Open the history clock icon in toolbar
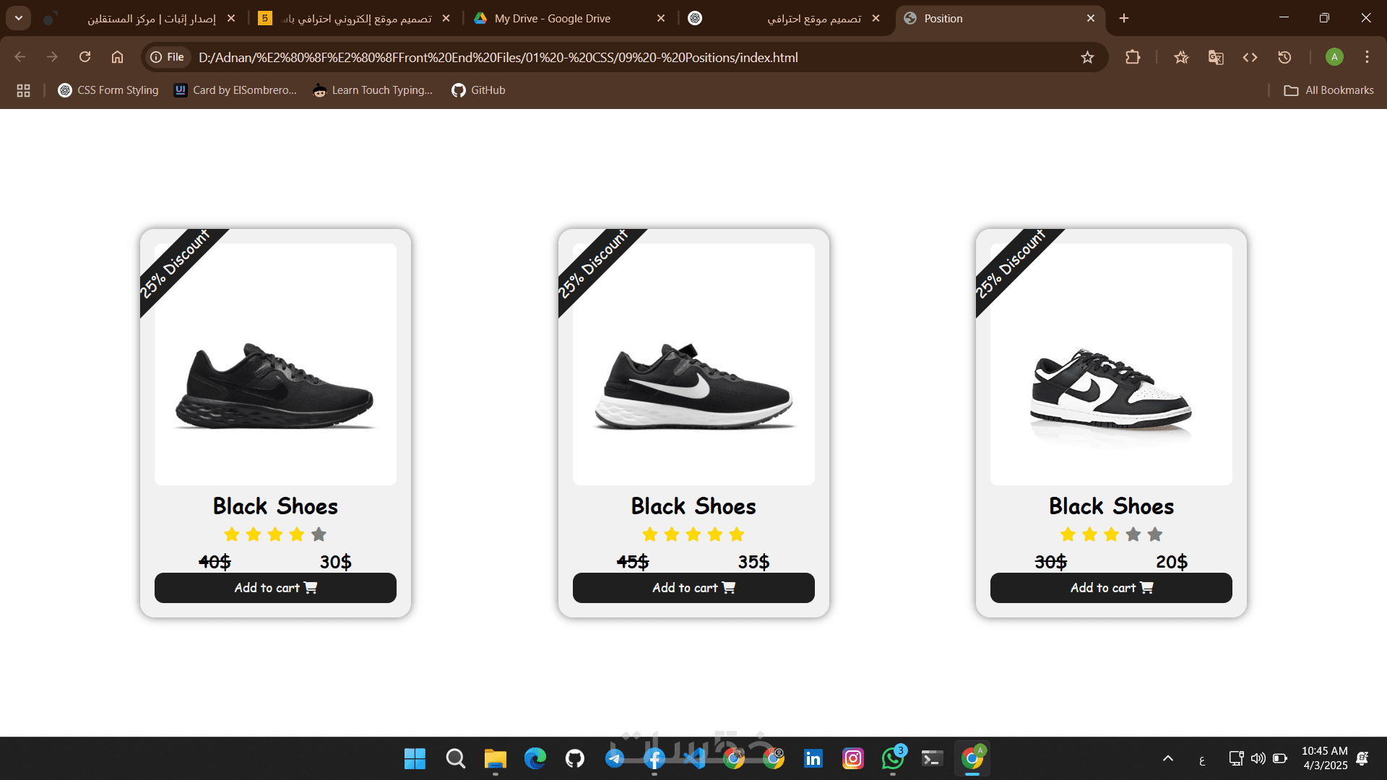The image size is (1387, 780). coord(1284,57)
